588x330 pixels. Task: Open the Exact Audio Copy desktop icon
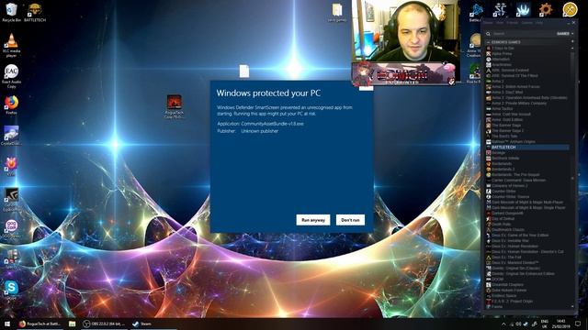click(11, 76)
